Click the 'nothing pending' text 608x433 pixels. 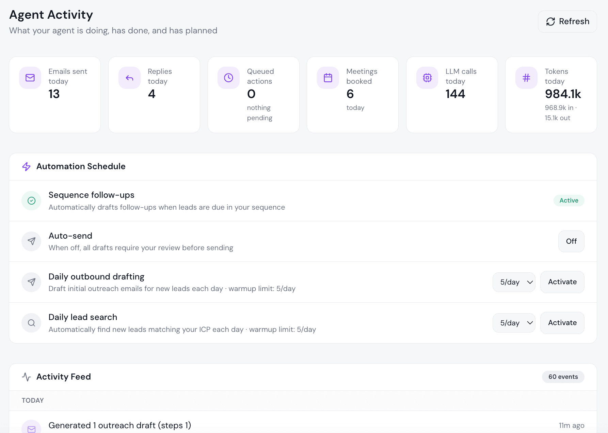[x=260, y=113]
